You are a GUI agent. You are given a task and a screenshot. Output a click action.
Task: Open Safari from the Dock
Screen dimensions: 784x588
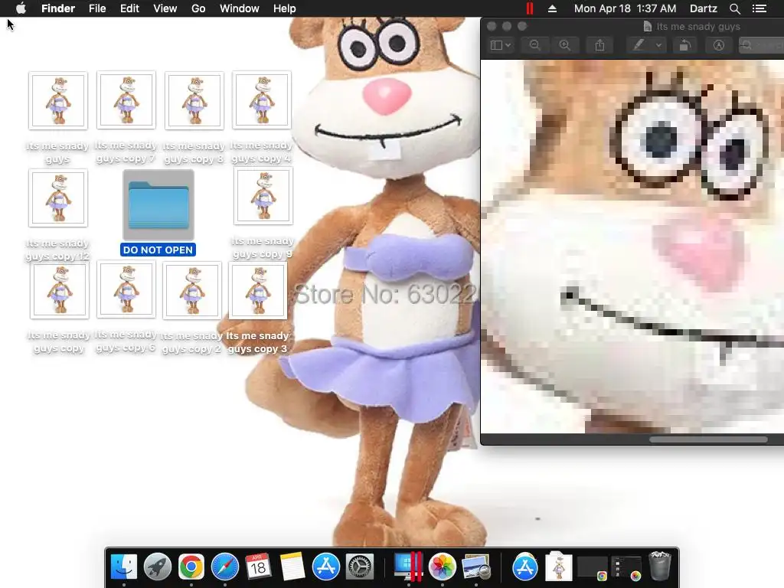tap(225, 567)
